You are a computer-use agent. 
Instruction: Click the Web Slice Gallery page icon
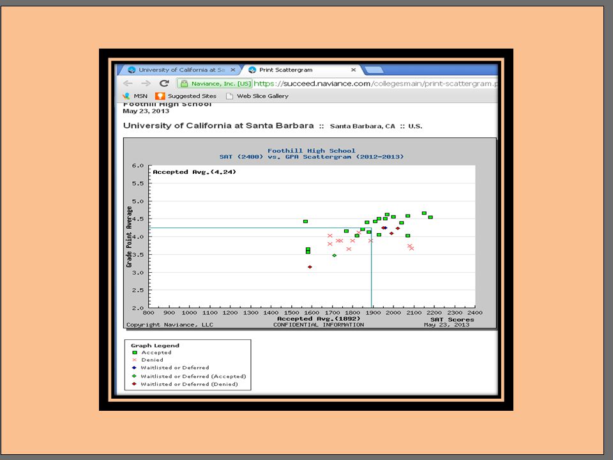click(229, 96)
